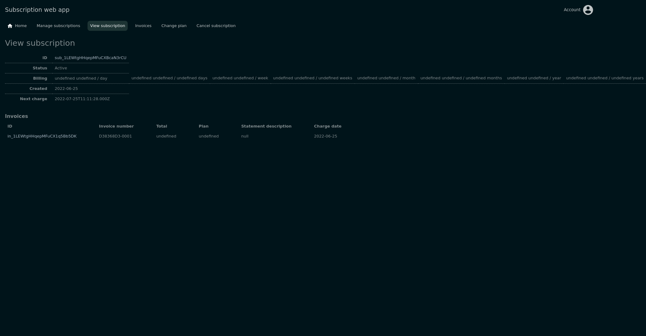Click the Subscription web app title

pos(37,10)
